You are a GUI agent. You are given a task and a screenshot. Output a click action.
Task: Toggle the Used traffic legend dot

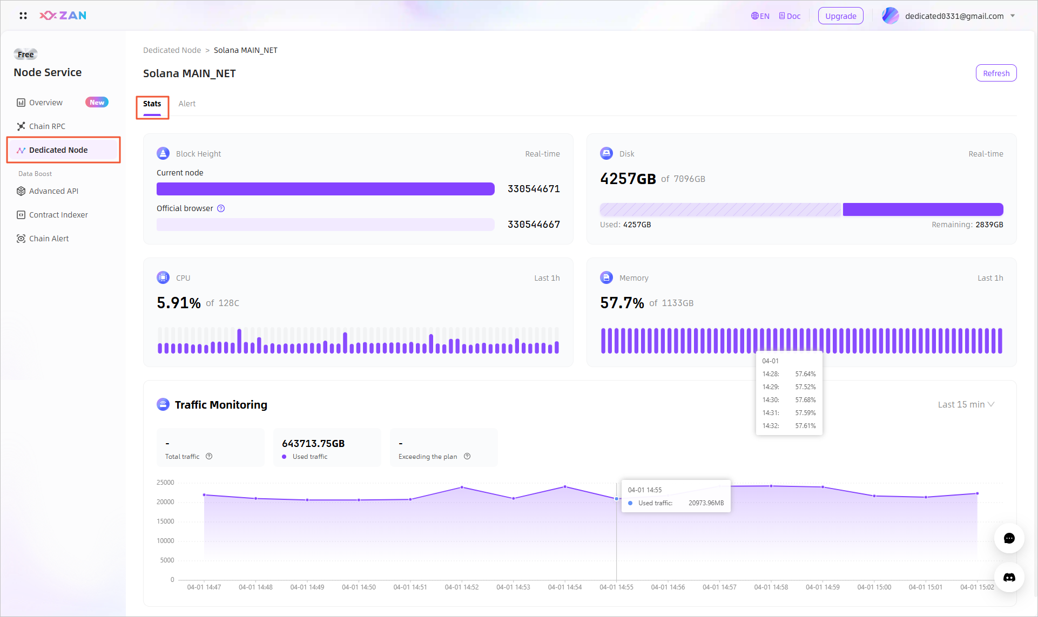coord(284,457)
